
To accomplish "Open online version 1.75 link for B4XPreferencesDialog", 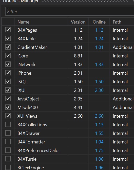I will [x=99, y=151].
